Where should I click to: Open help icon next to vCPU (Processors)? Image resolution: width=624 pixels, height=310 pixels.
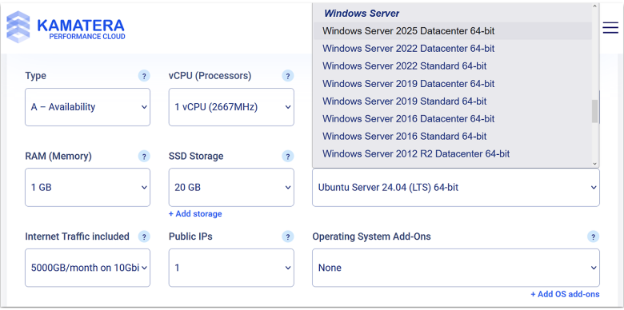pos(288,76)
